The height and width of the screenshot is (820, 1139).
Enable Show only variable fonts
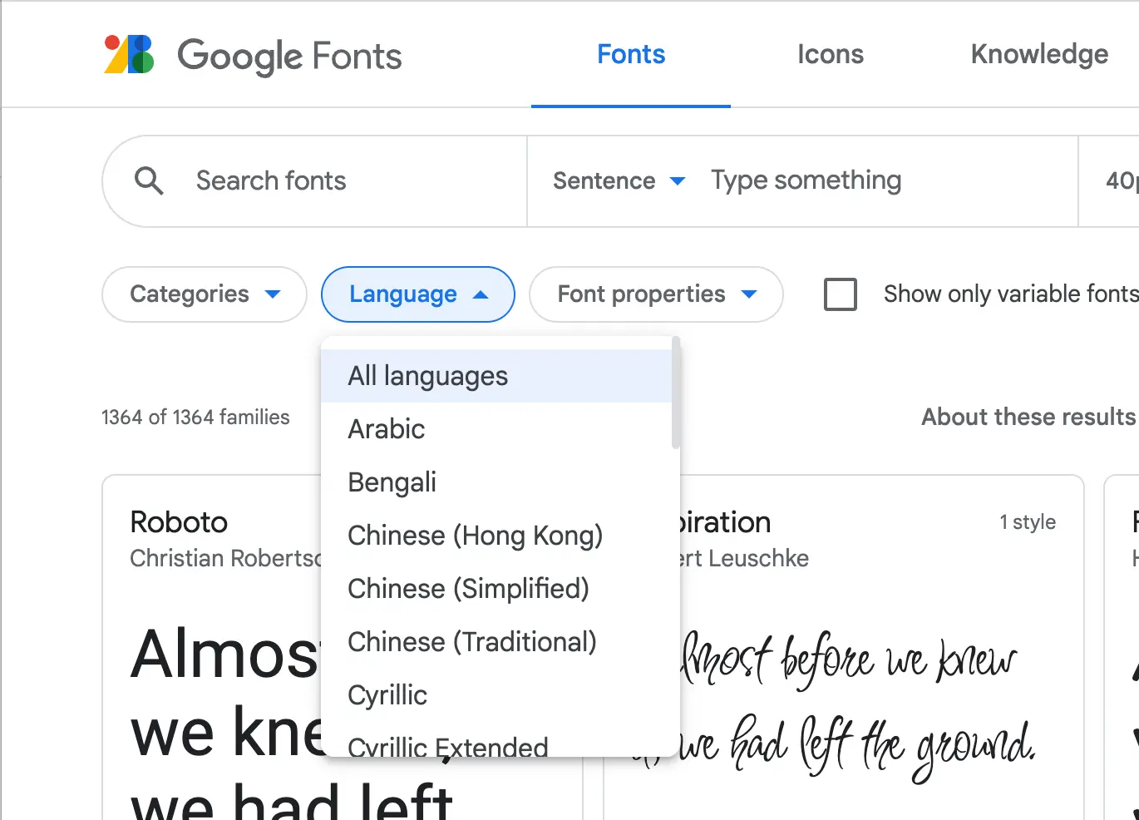click(840, 294)
